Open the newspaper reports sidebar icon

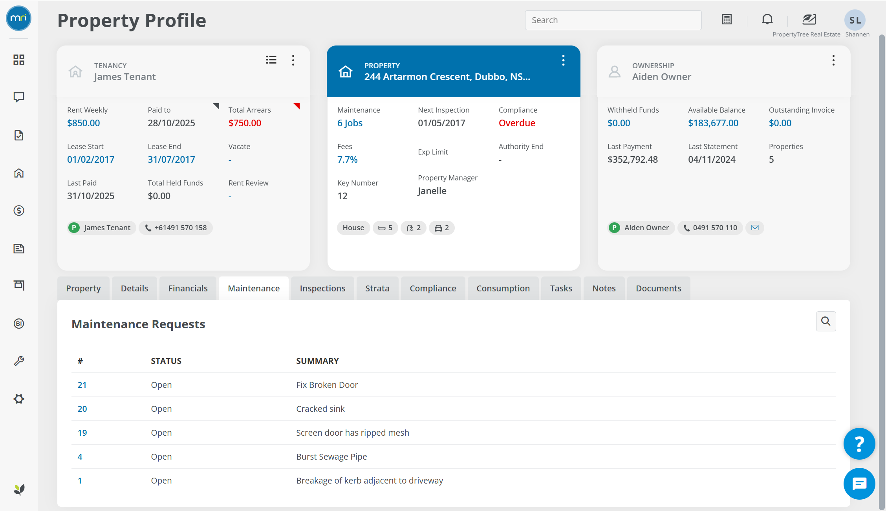click(19, 248)
